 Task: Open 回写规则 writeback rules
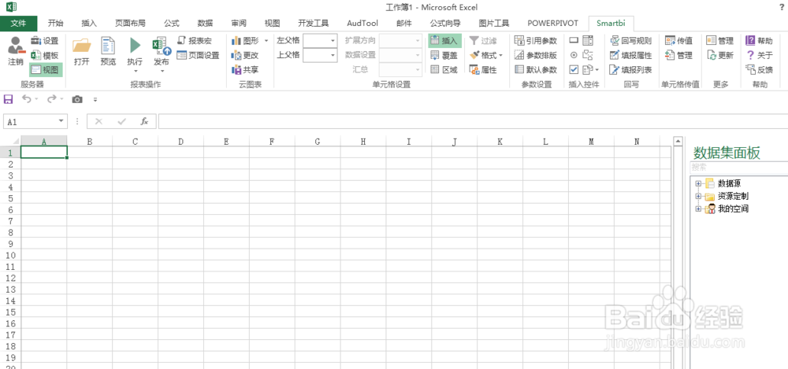(x=631, y=41)
